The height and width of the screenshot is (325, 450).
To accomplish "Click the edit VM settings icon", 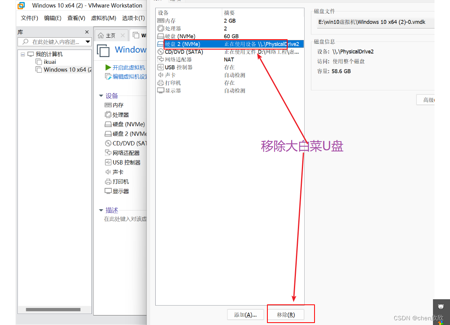I will [108, 76].
